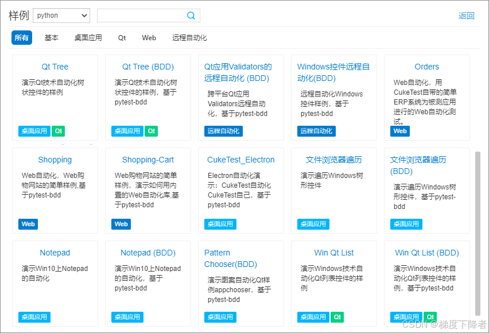Click the 返回 link
Image resolution: width=489 pixels, height=333 pixels.
click(466, 16)
